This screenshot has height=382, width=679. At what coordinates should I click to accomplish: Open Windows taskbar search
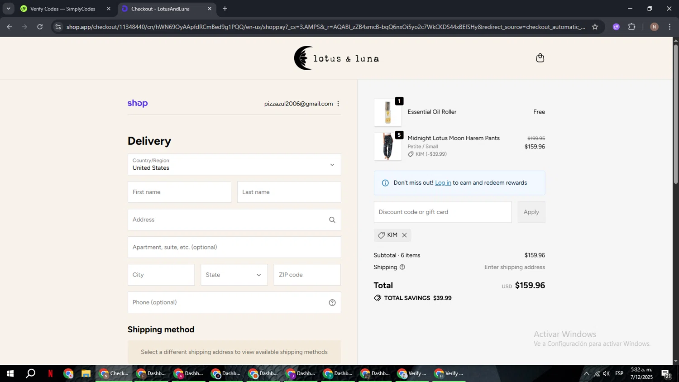pyautogui.click(x=30, y=374)
